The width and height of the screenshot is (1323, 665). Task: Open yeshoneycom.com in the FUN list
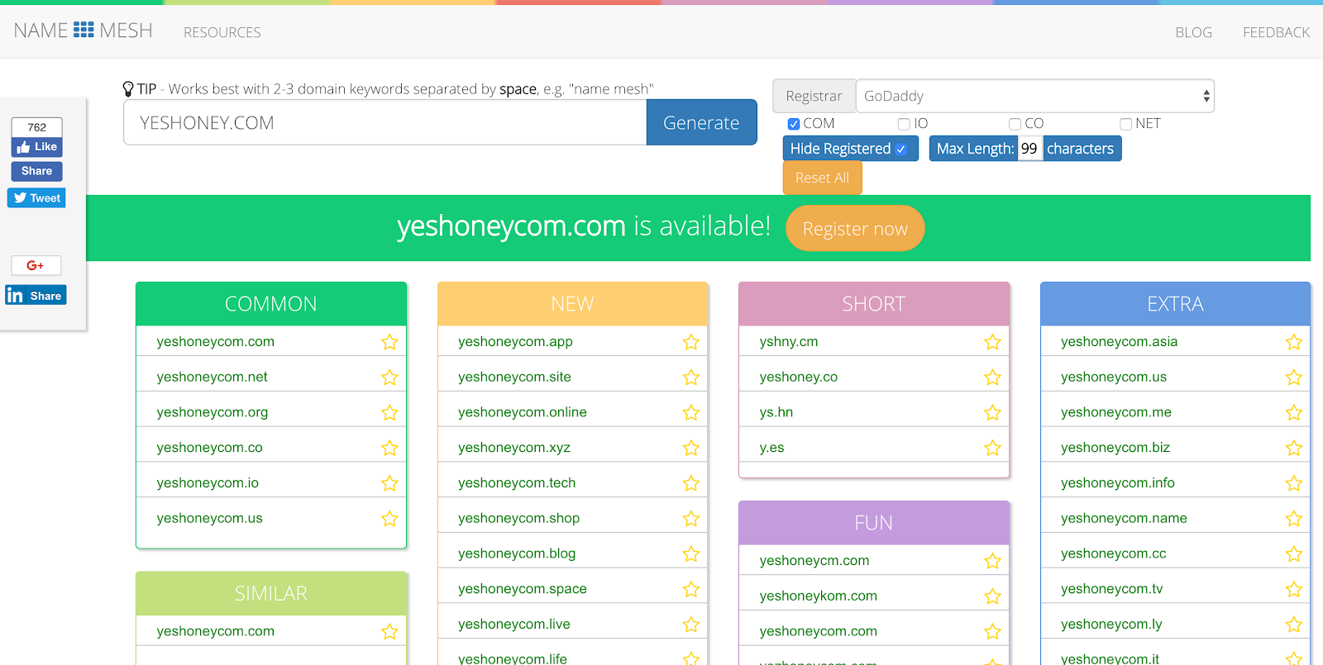point(819,631)
